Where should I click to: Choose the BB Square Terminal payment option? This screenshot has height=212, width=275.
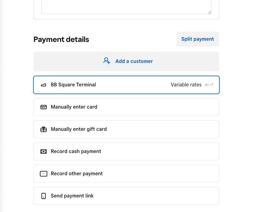73,85
